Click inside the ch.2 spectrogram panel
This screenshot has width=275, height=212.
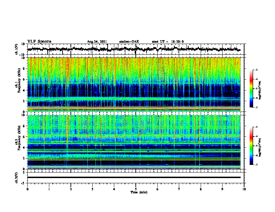point(134,142)
